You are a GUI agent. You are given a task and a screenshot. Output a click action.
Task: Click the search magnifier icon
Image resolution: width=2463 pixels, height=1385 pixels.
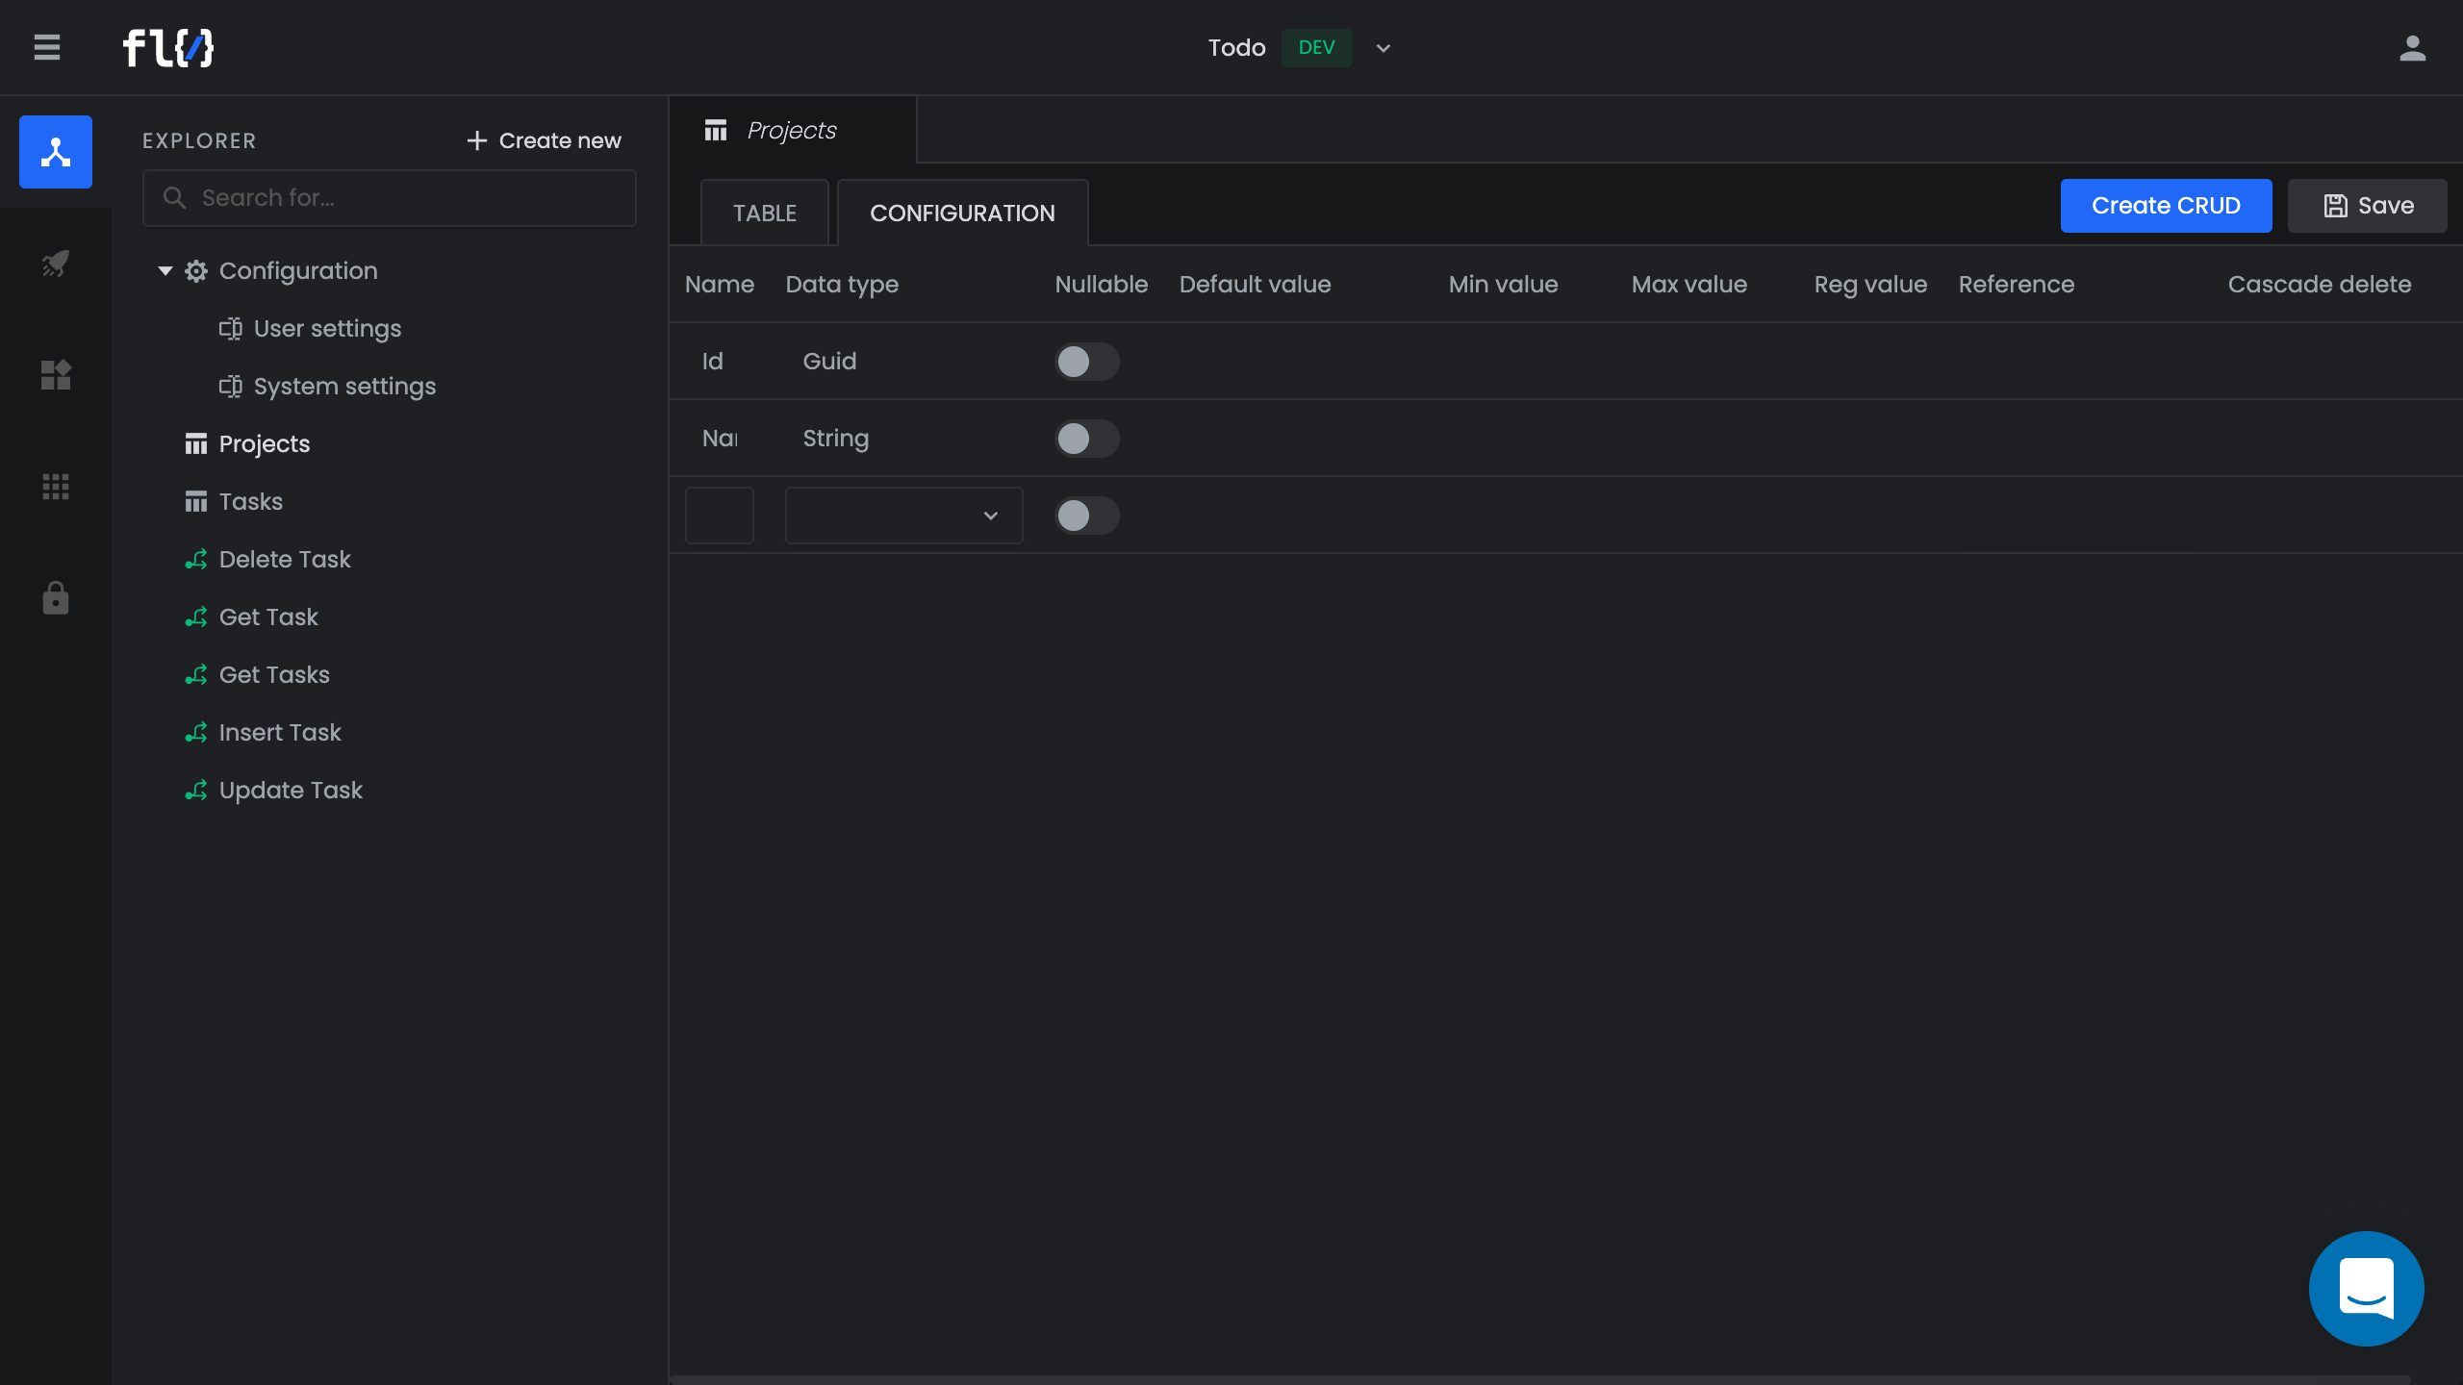point(174,198)
